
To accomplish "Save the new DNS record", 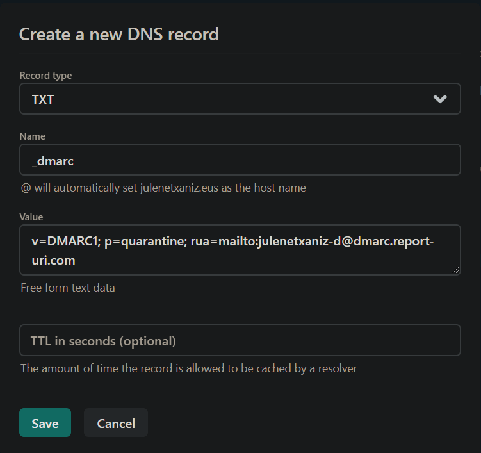I will click(x=45, y=423).
